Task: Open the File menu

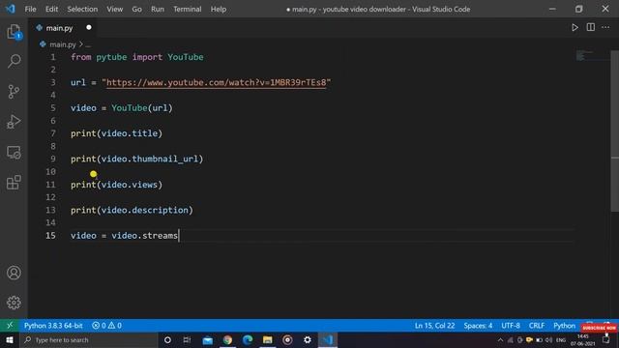Action: click(30, 9)
